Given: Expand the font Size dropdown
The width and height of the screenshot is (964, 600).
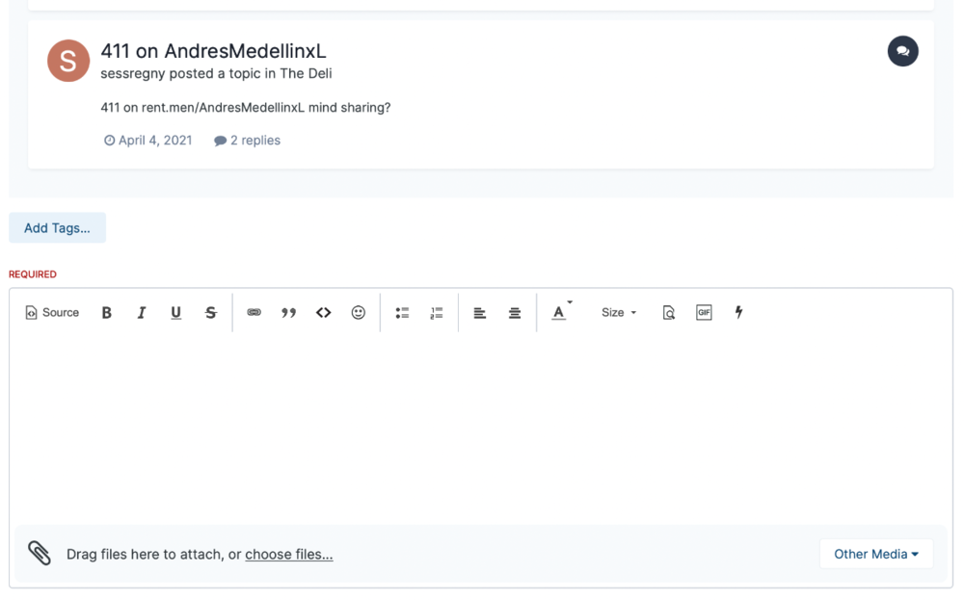Looking at the screenshot, I should (x=619, y=313).
